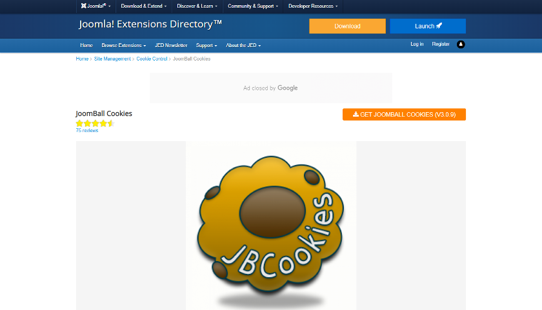
Task: Expand Browse Extensions menu
Action: pyautogui.click(x=123, y=45)
